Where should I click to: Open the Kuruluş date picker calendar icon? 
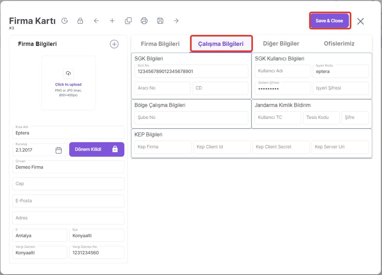[59, 150]
